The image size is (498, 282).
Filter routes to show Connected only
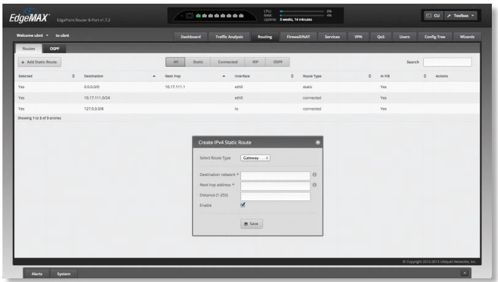click(228, 62)
